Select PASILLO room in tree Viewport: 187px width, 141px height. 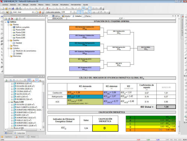point(24,120)
